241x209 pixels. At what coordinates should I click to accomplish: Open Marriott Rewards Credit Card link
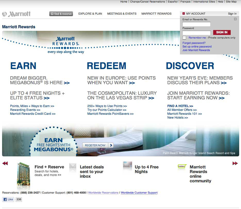point(33,114)
